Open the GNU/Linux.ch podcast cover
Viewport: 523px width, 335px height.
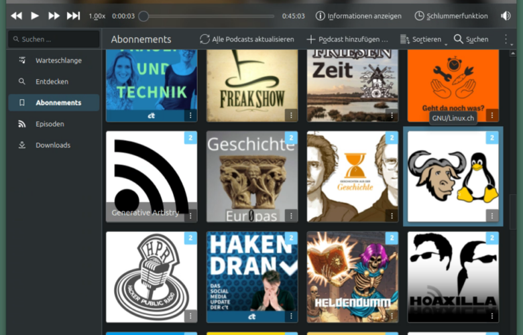coord(453,177)
